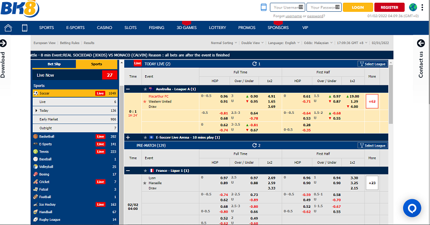This screenshot has height=225, width=430.
Task: Click the username input field
Action: pos(288,8)
